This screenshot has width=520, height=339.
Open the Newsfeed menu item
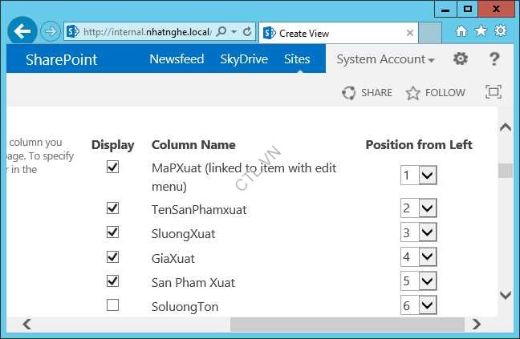(177, 59)
